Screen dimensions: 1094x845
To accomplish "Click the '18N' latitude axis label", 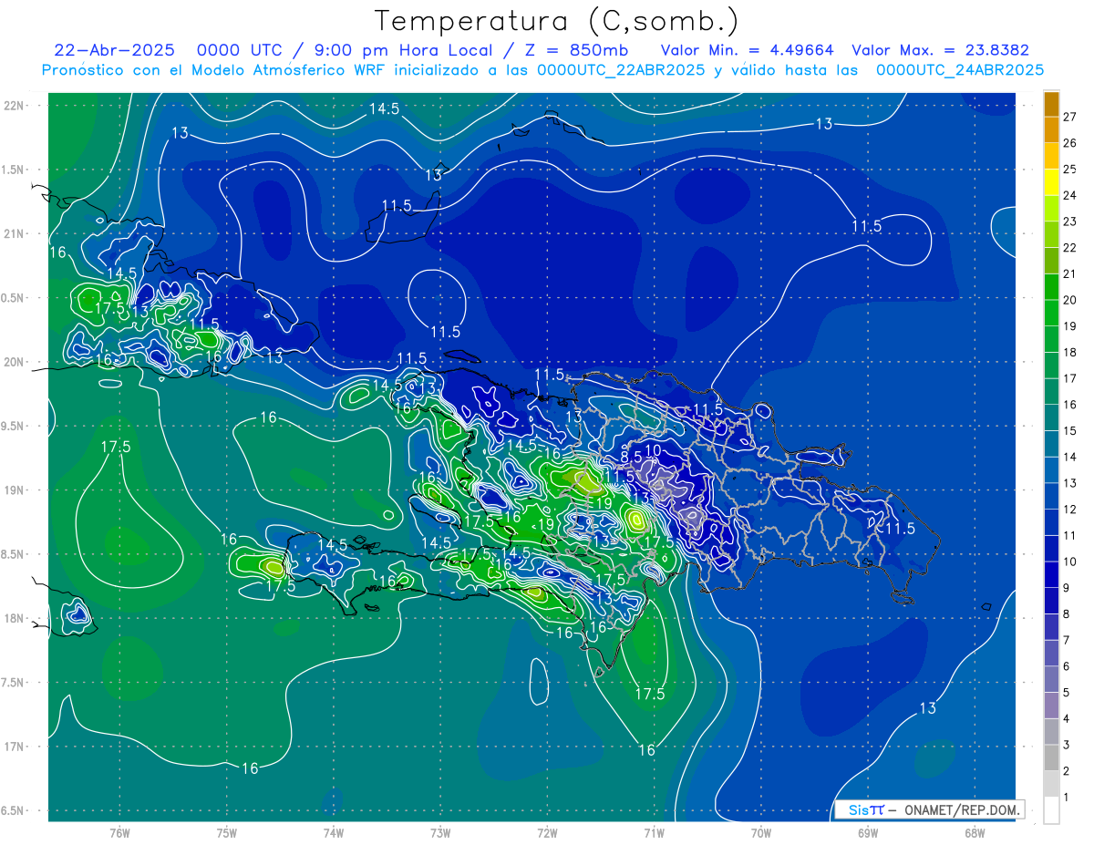I will 14,618.
